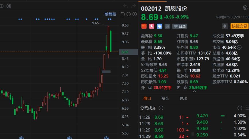Switch to the 异动 tab
Viewport: 249px width, 139px height.
tap(183, 99)
